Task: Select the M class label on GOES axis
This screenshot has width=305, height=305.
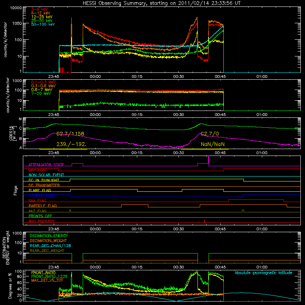Action: pos(20,119)
